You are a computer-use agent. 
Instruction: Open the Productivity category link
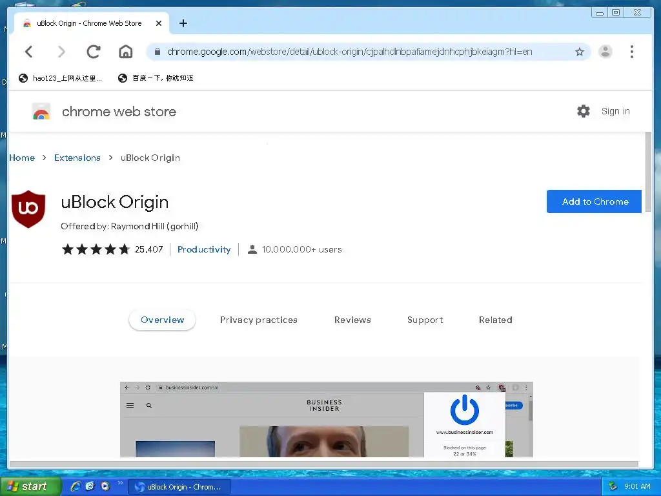(x=204, y=249)
